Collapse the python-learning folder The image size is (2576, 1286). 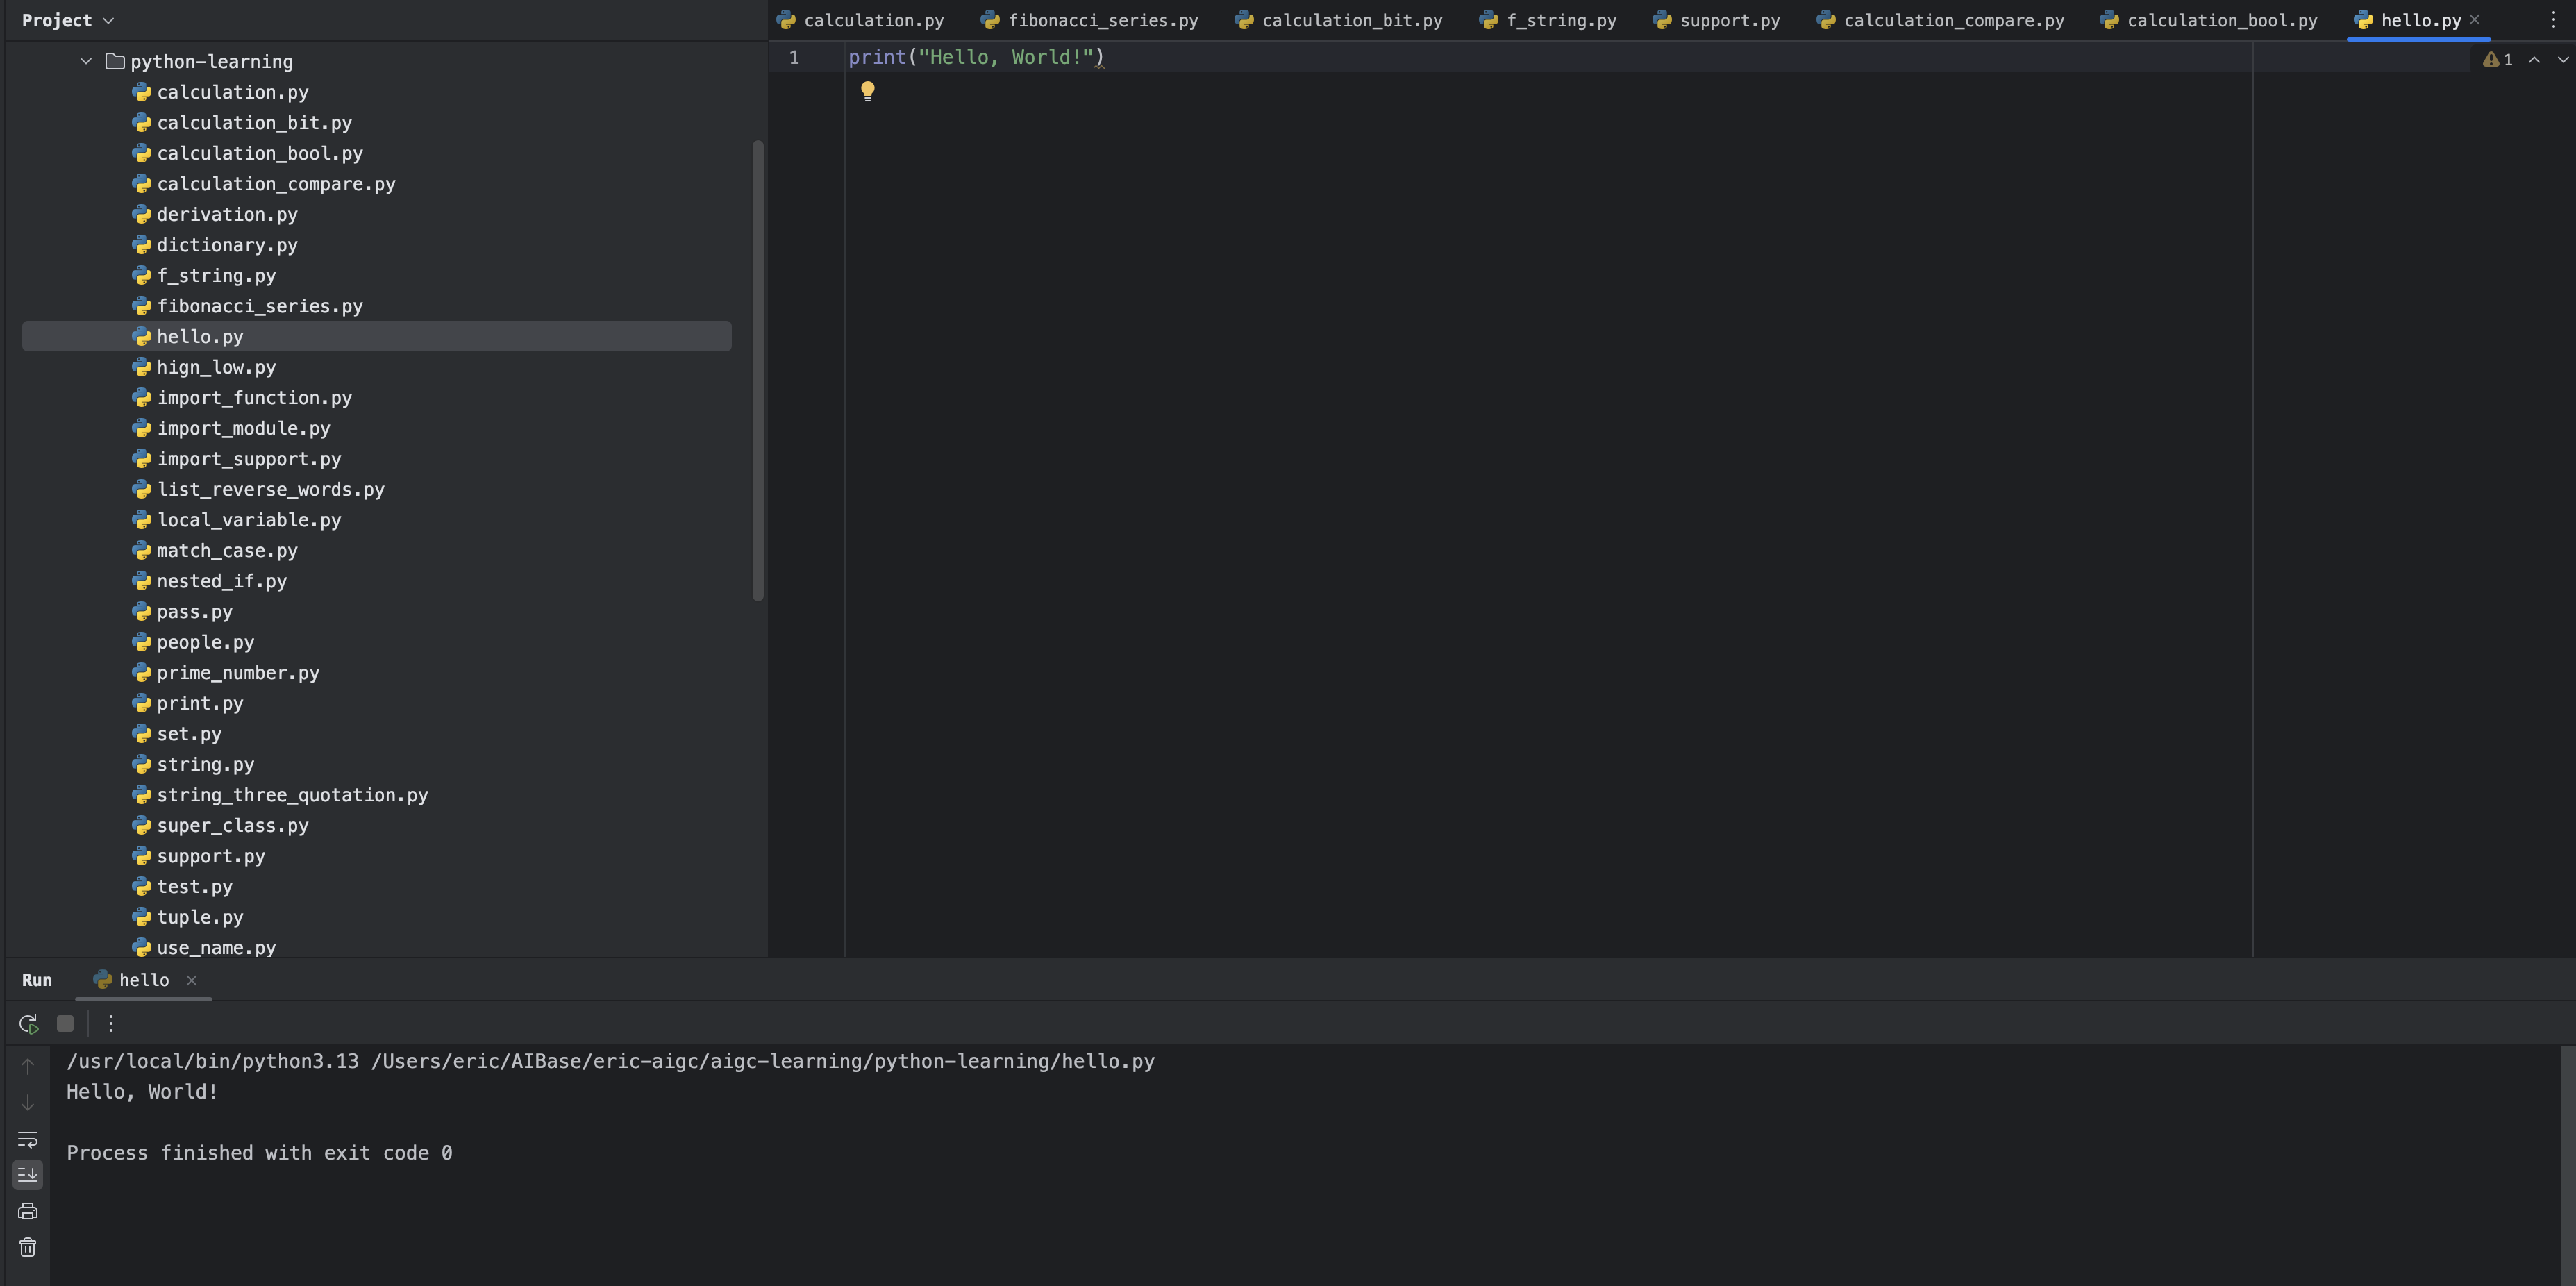86,61
